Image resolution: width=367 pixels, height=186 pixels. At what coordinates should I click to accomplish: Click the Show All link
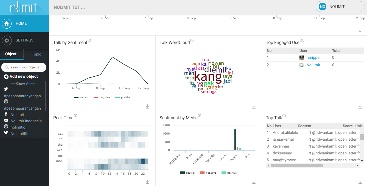[23, 84]
